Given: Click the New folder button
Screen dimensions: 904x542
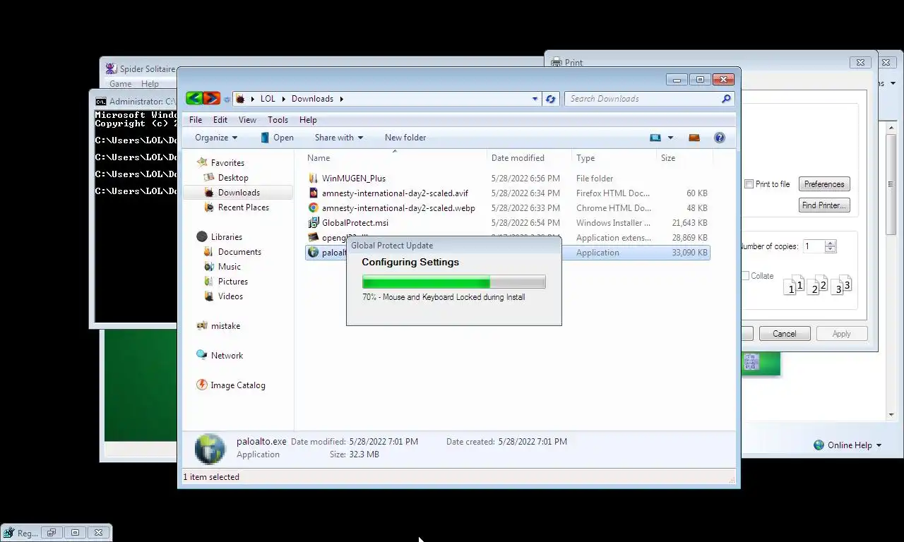Looking at the screenshot, I should [x=405, y=138].
